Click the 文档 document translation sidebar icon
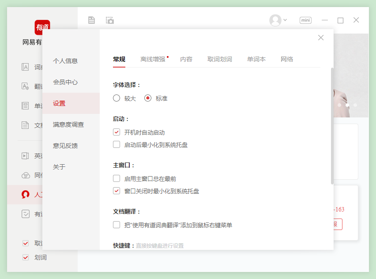Viewport: 376px width, 279px height. click(26, 125)
